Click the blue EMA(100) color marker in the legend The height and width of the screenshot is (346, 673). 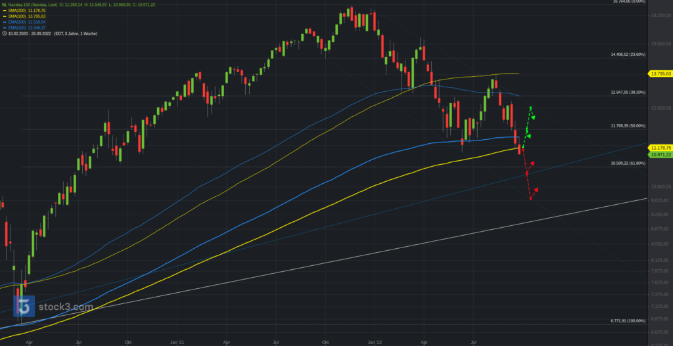point(5,28)
